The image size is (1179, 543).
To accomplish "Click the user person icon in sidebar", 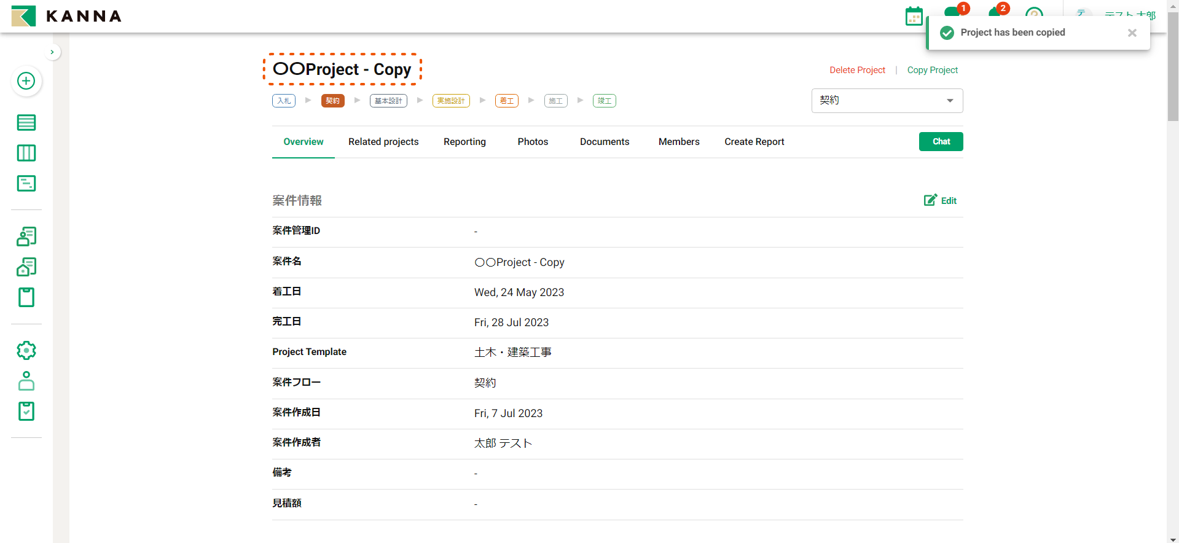I will click(x=26, y=381).
